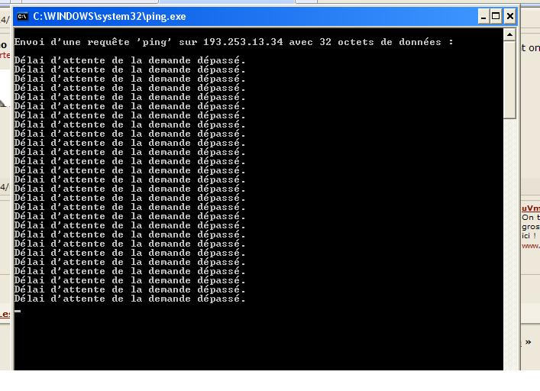Click the first 'Délai d'attente' timeout line
Viewport: 540px width, 391px height.
[x=130, y=60]
